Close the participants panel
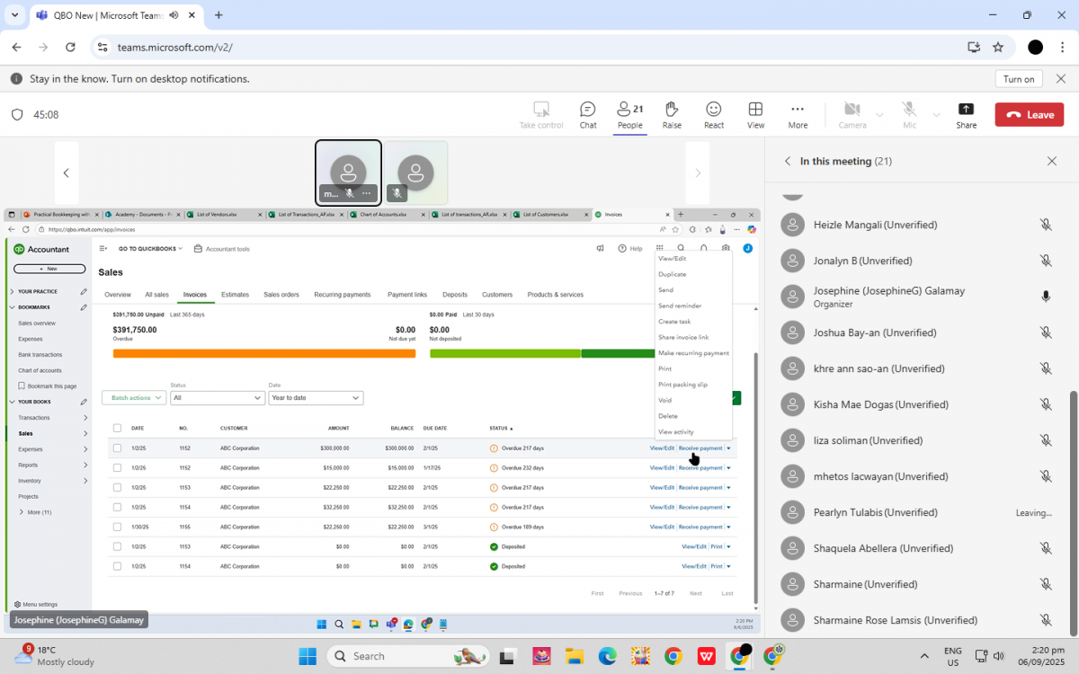Viewport: 1079px width, 674px height. coord(1052,161)
